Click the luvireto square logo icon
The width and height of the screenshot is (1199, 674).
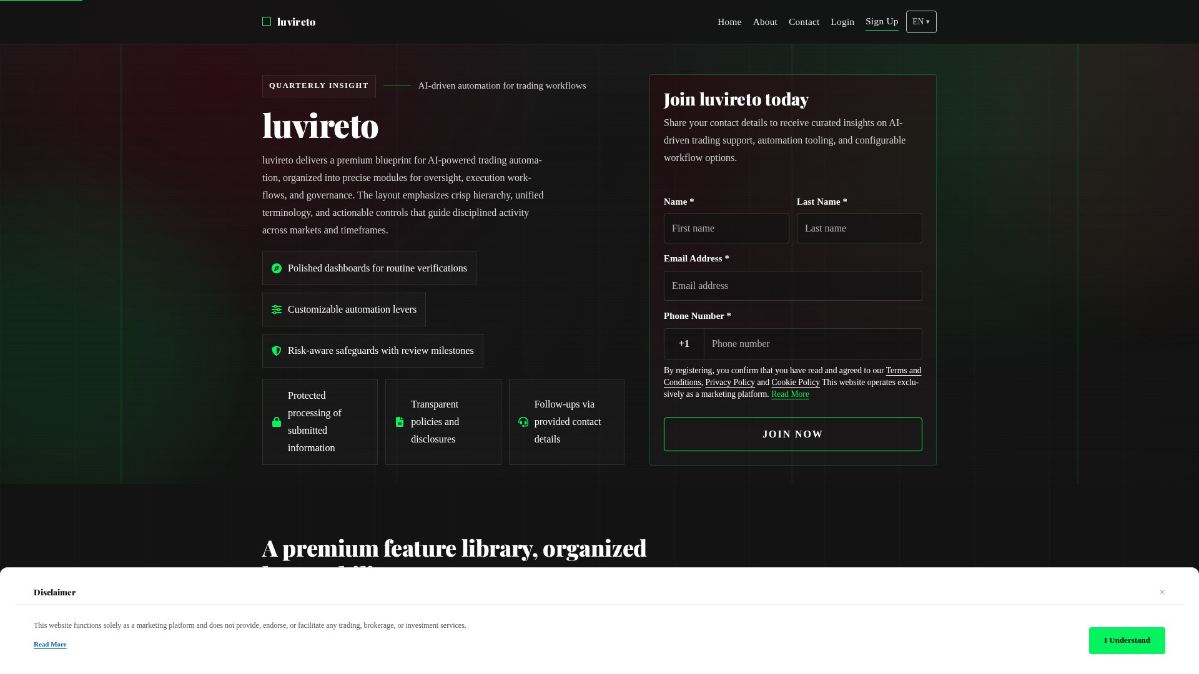[x=267, y=21]
